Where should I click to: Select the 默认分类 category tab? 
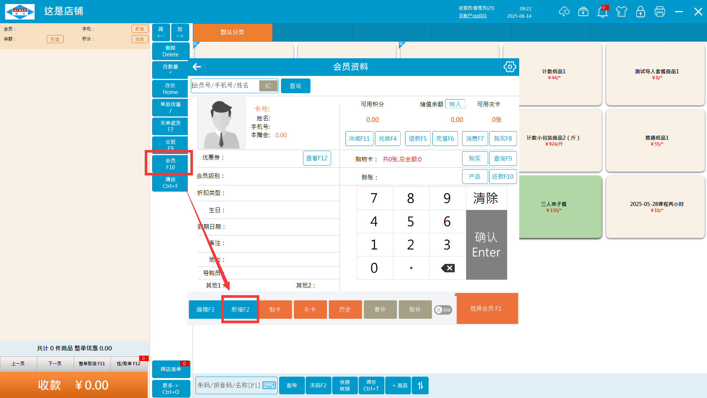[x=232, y=32]
